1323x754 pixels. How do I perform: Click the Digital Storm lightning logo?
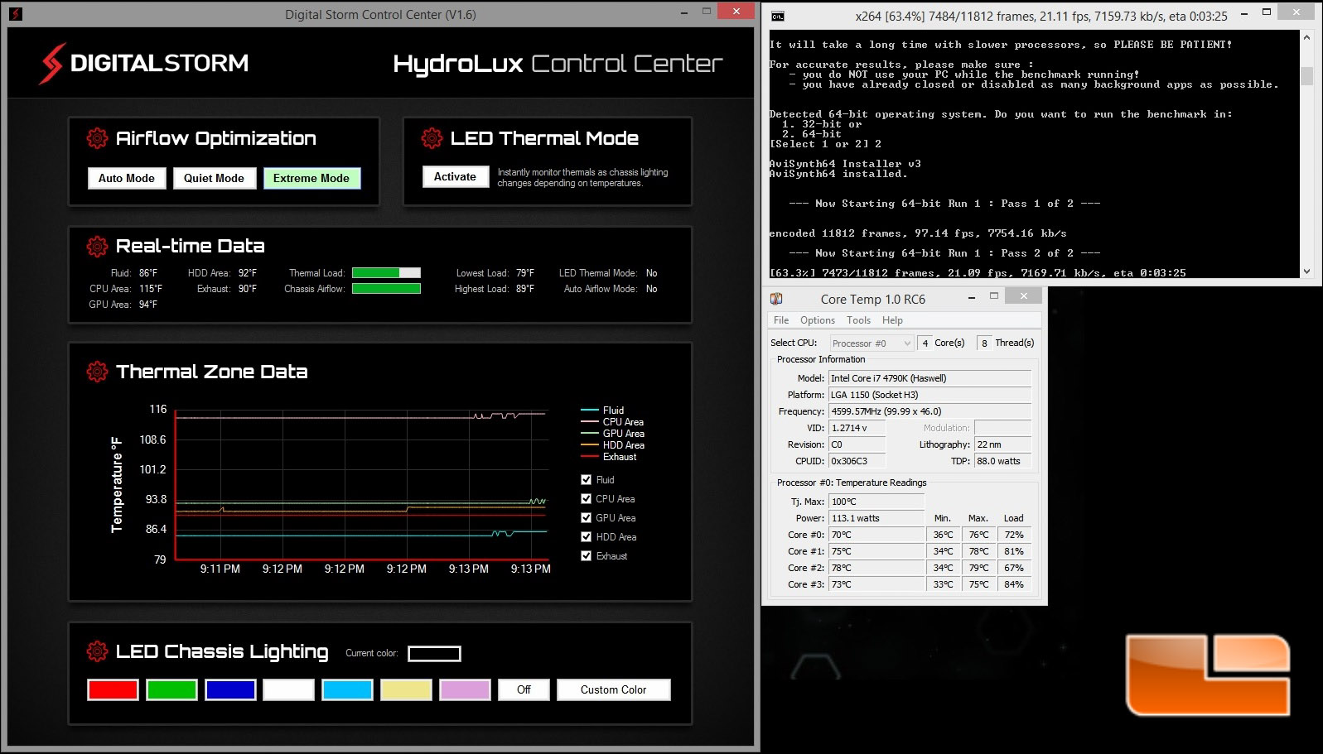tap(51, 64)
